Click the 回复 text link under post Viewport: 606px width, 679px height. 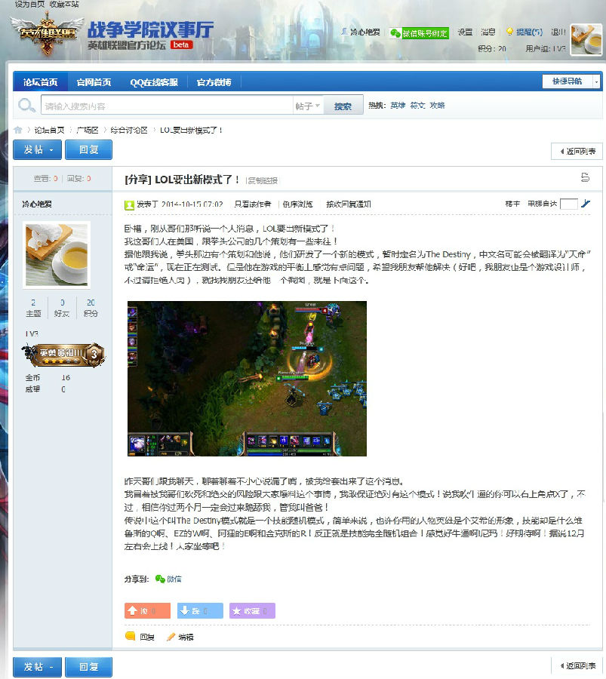pos(147,637)
